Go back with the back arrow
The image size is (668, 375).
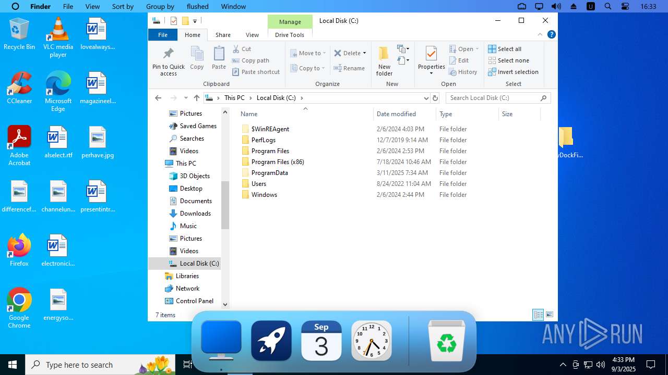coord(158,98)
